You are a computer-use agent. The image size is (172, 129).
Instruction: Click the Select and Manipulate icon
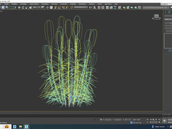pos(47,8)
